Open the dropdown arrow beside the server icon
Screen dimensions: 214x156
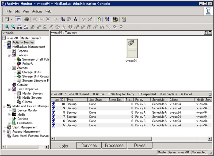click(12, 19)
